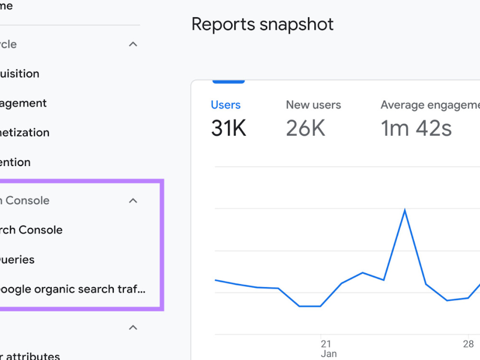Open the Search Console overview item
Screen dimensions: 480x360
point(31,230)
